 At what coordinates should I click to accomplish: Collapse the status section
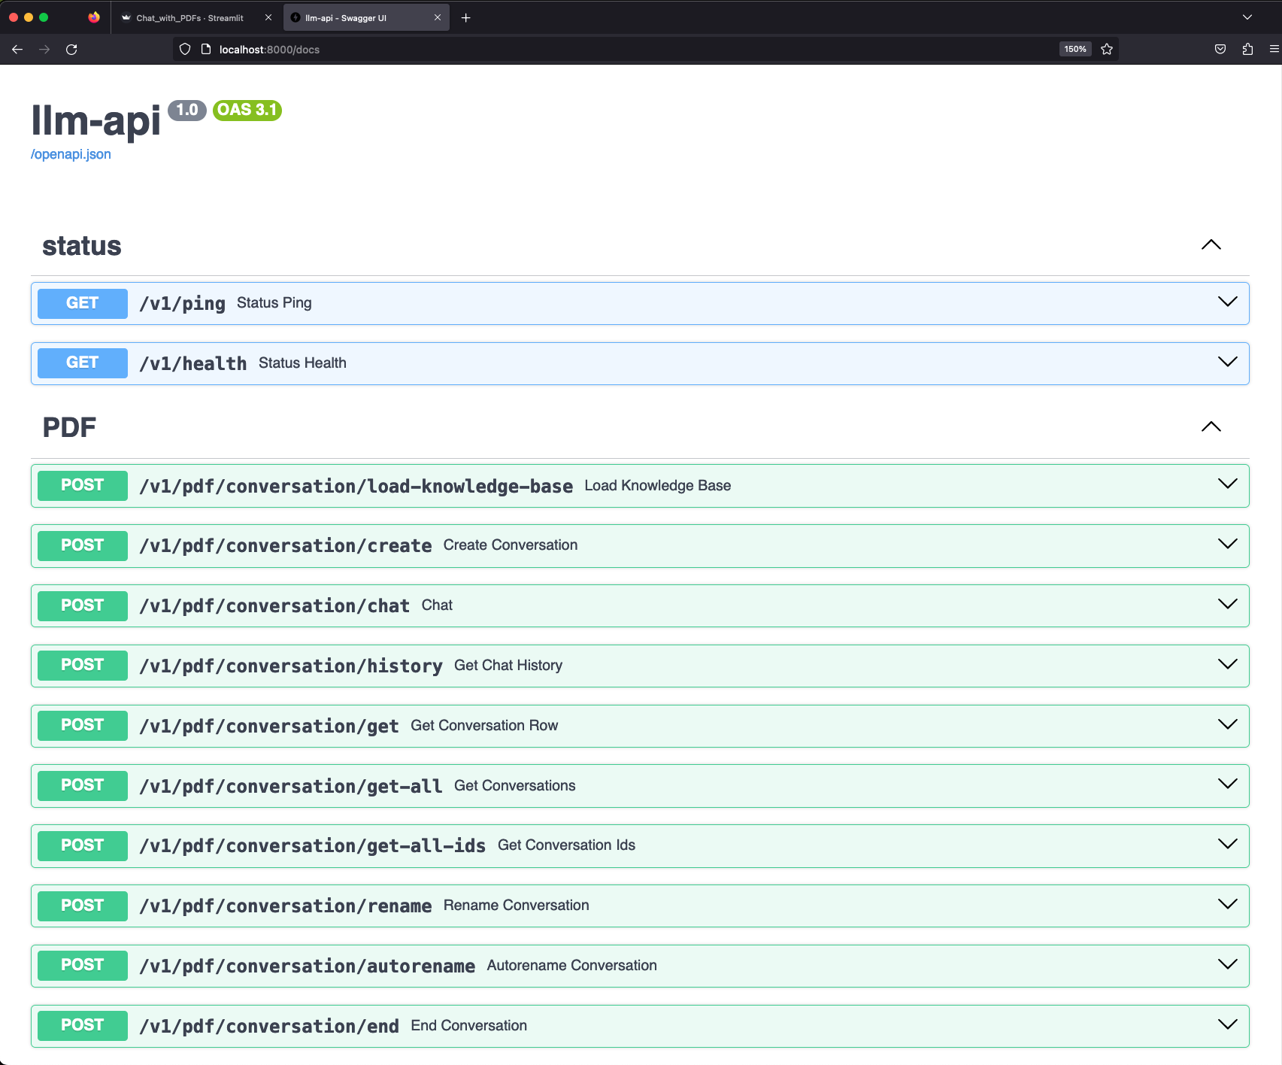click(x=1211, y=244)
